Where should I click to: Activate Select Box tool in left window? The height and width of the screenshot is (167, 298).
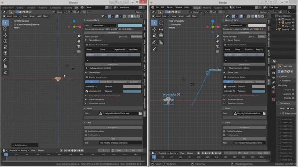coord(5,23)
